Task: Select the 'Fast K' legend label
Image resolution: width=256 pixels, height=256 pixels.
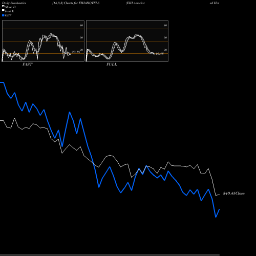Action: point(10,11)
